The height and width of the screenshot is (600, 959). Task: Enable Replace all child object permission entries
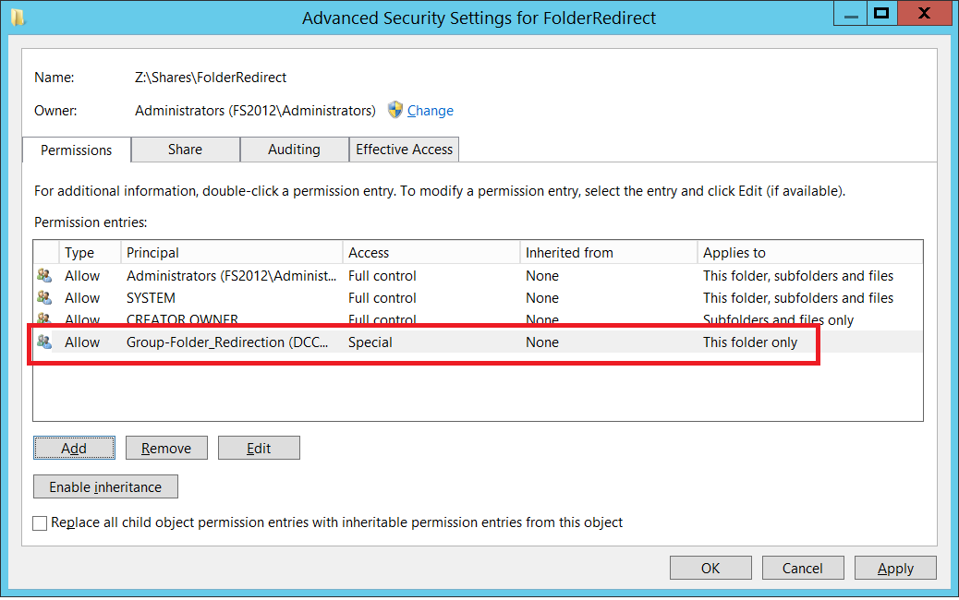point(40,523)
